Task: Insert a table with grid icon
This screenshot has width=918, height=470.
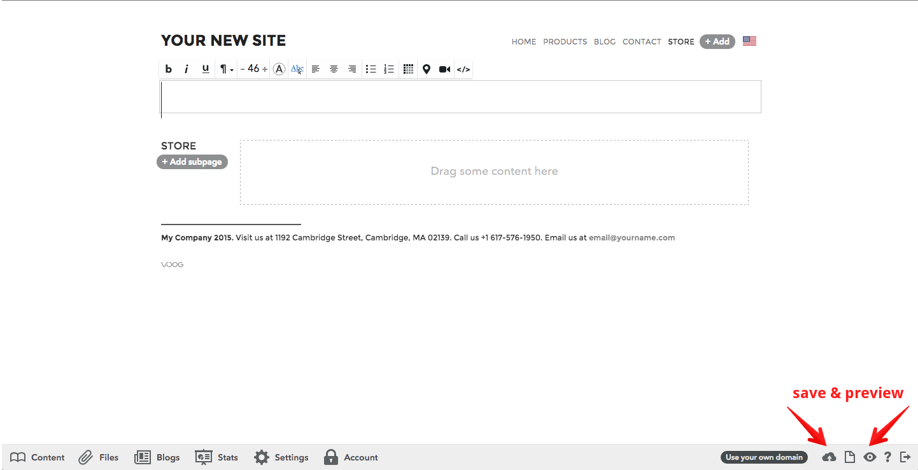Action: tap(409, 69)
